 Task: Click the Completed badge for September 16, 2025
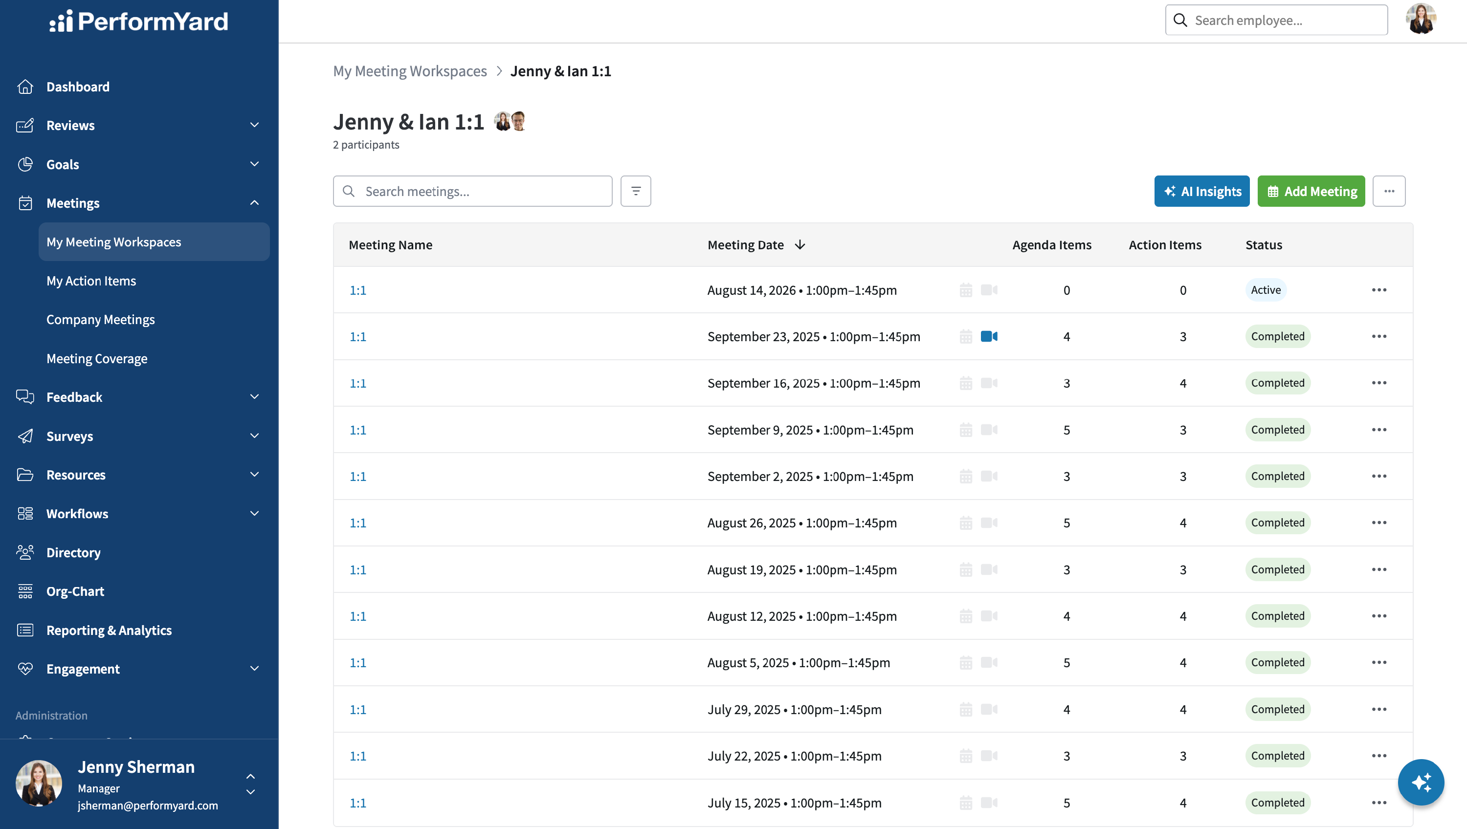(1277, 383)
